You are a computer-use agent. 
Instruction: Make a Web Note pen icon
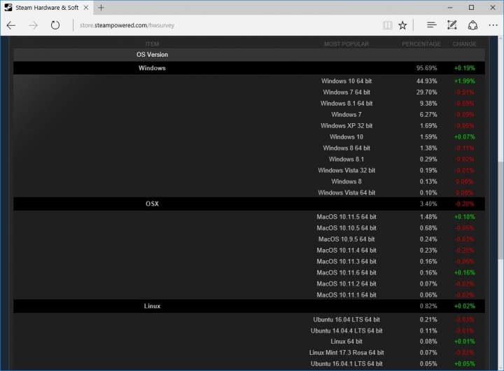click(452, 25)
